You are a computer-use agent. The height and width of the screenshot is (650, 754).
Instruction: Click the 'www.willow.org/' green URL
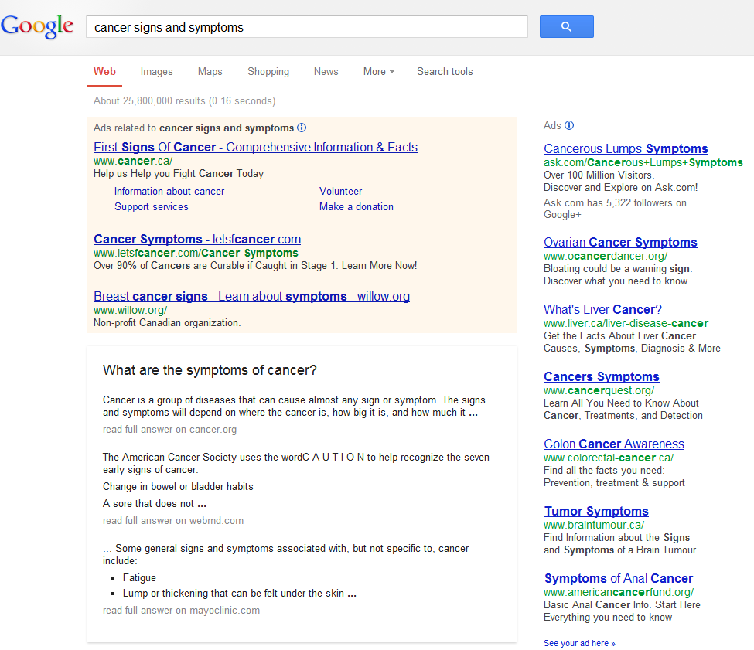(x=131, y=311)
